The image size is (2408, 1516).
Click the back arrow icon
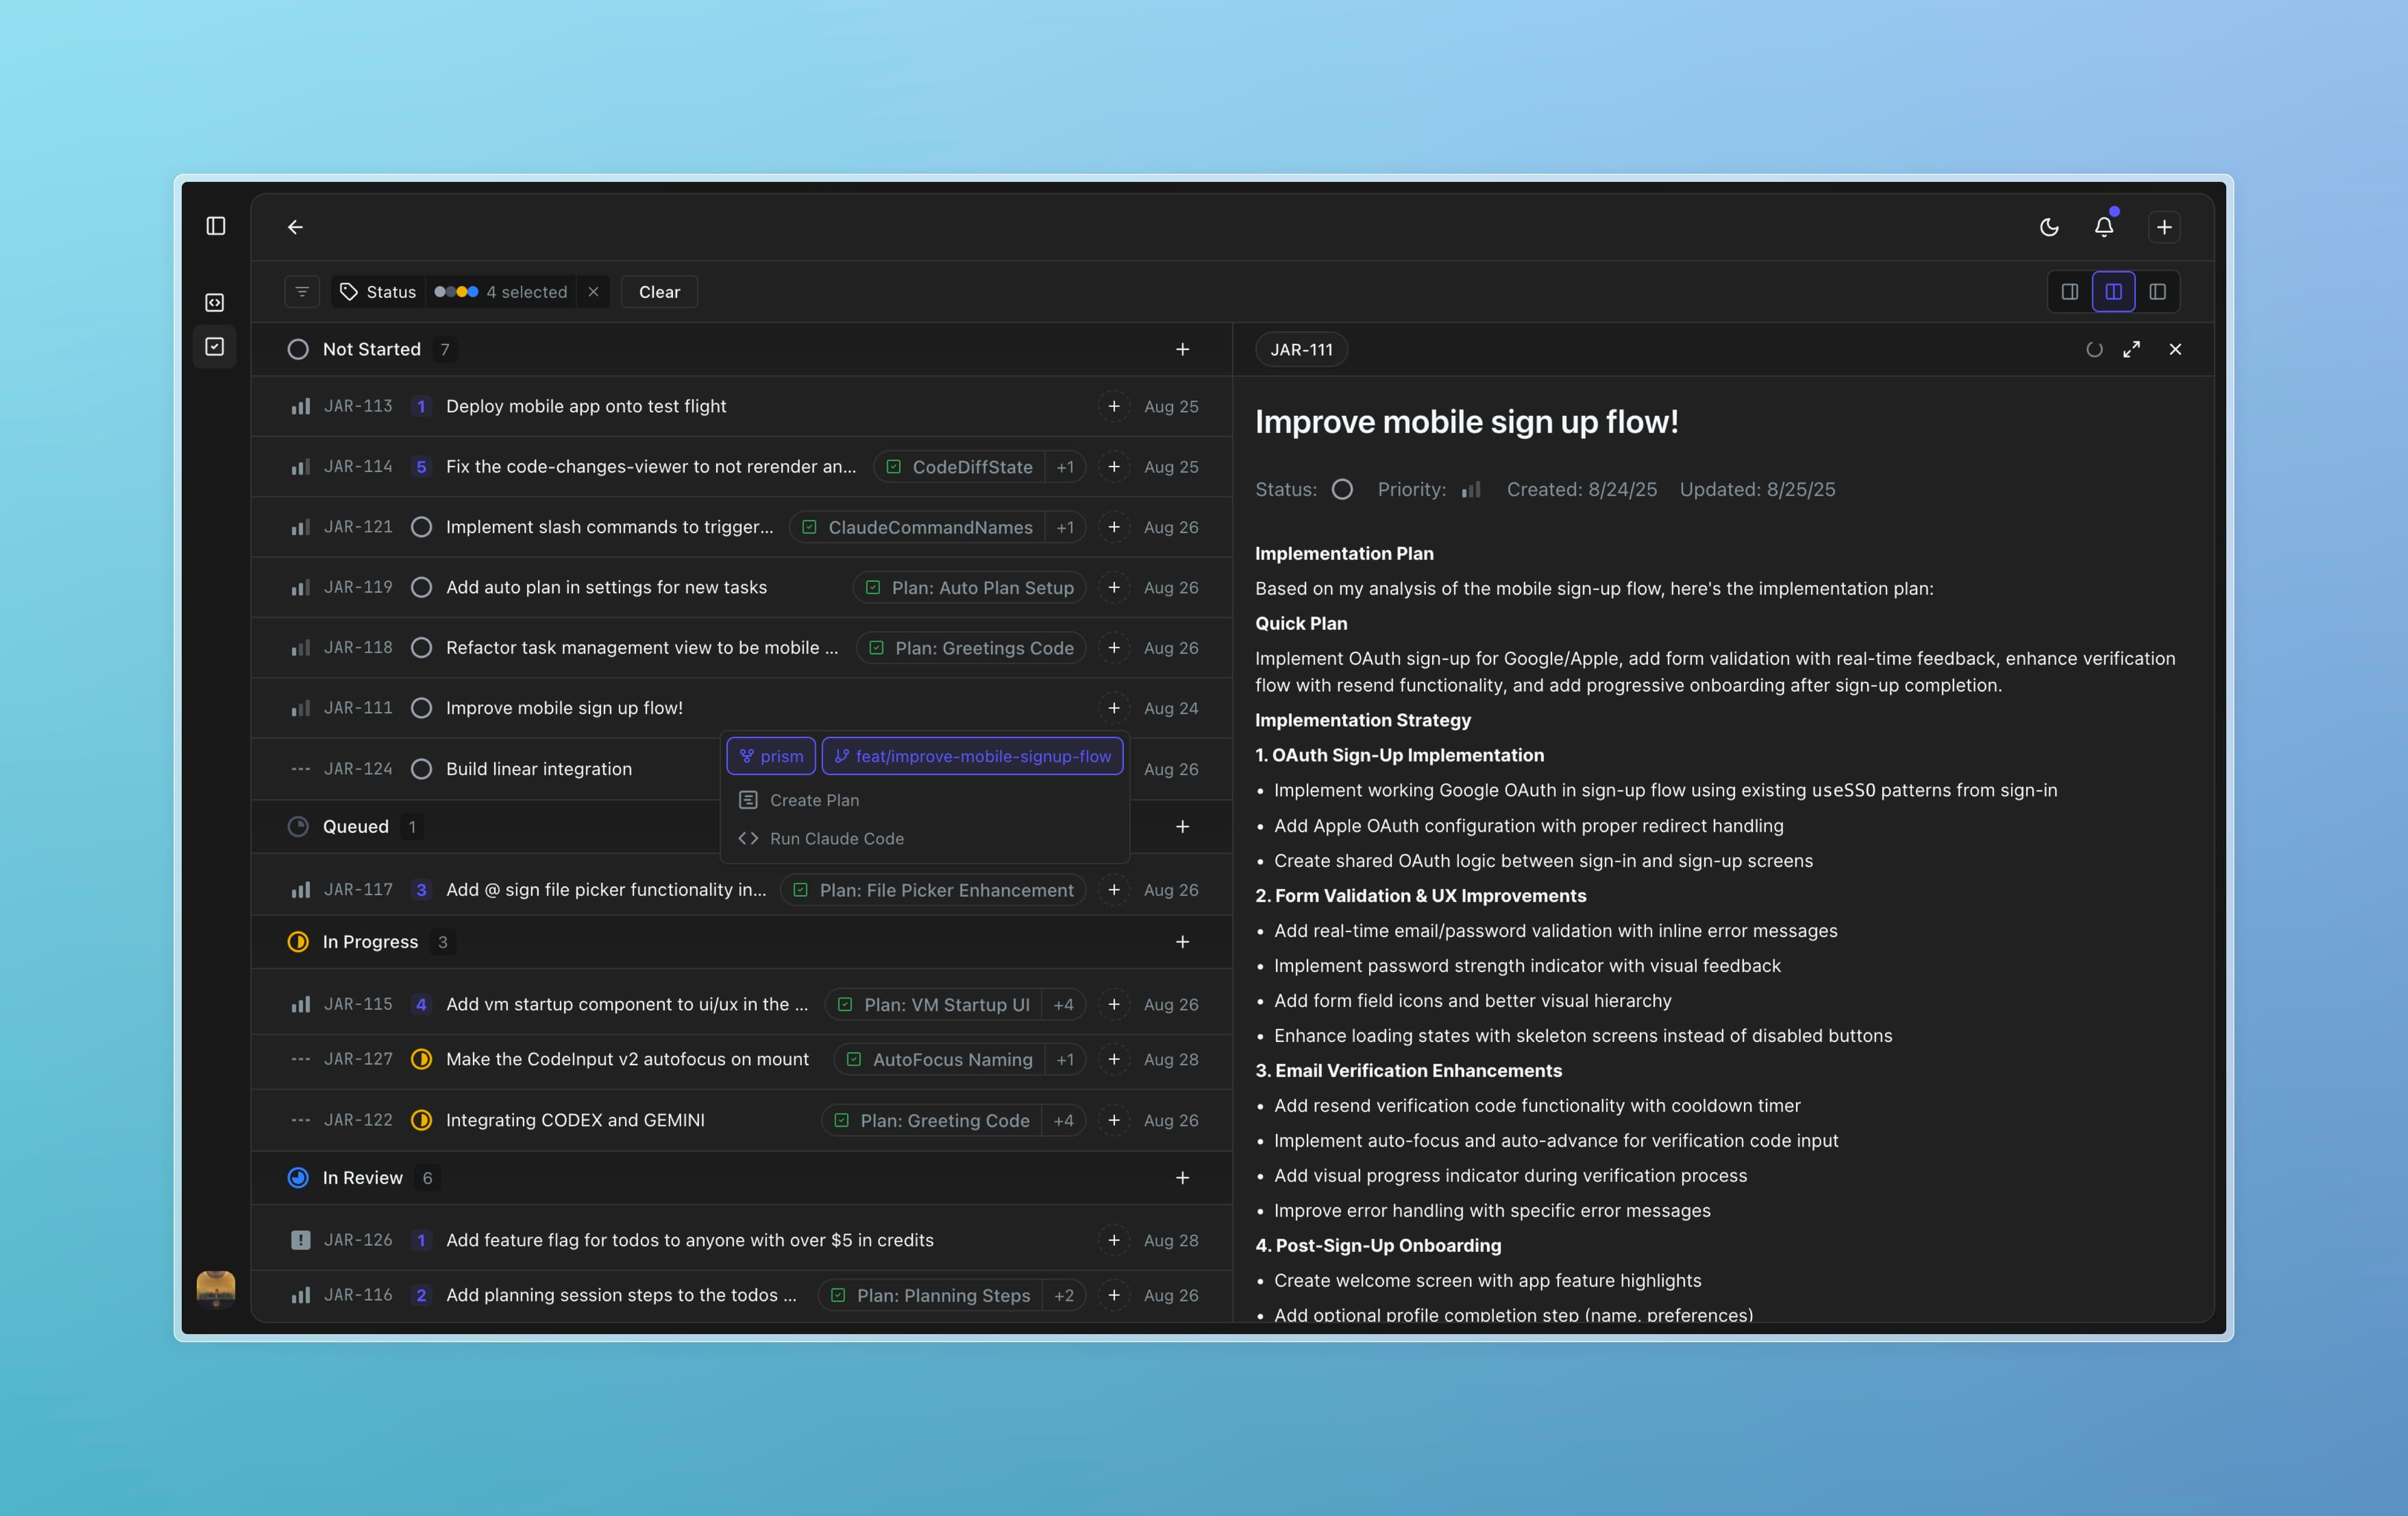[x=295, y=227]
